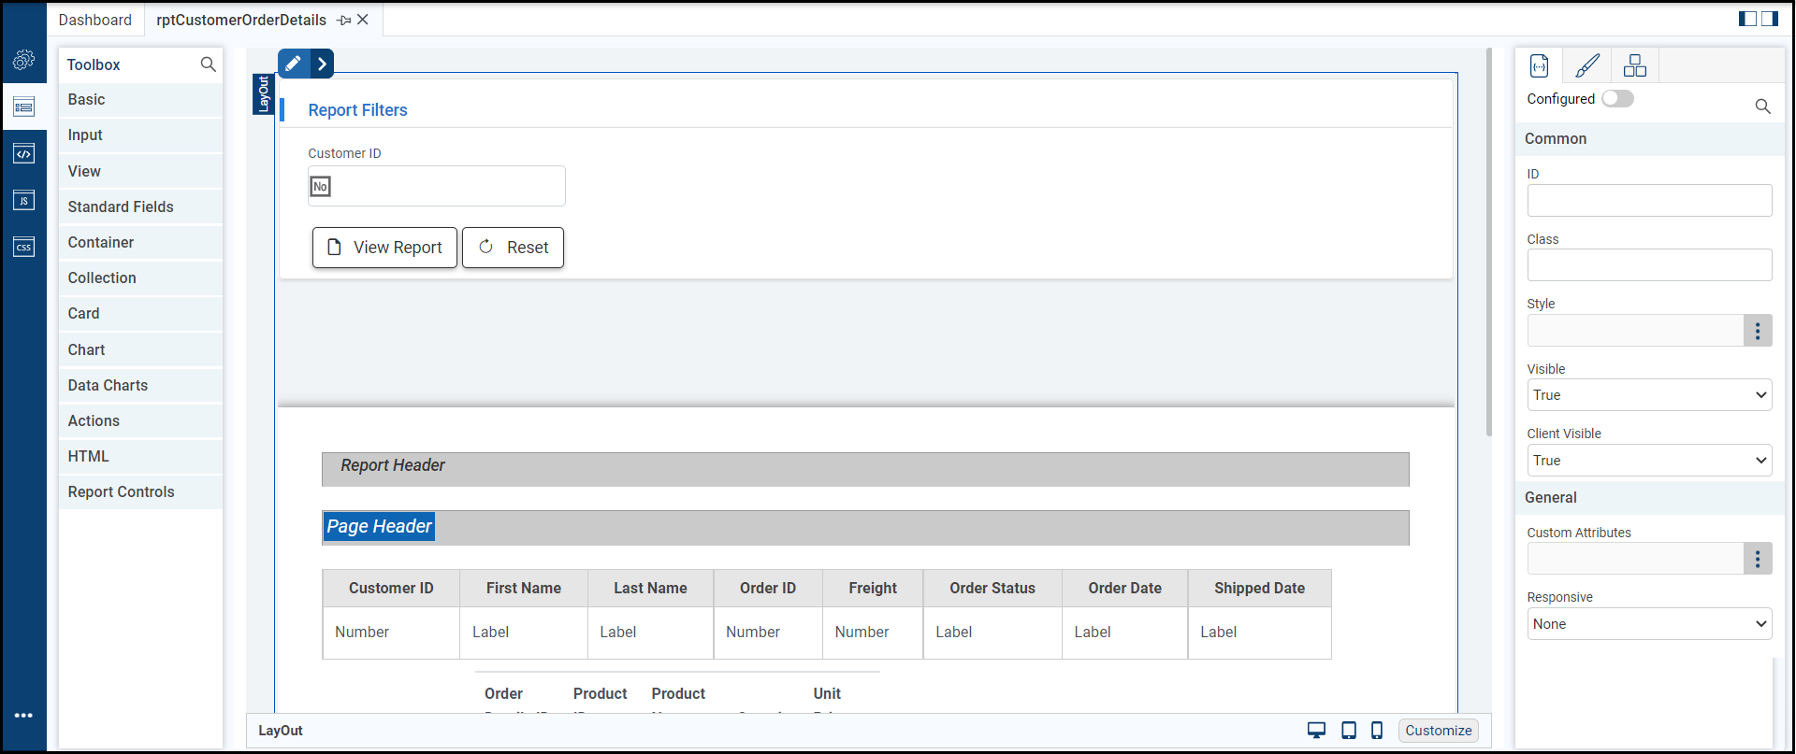Switch to tablet preview icon
Viewport: 1796px width, 754px height.
click(x=1349, y=731)
